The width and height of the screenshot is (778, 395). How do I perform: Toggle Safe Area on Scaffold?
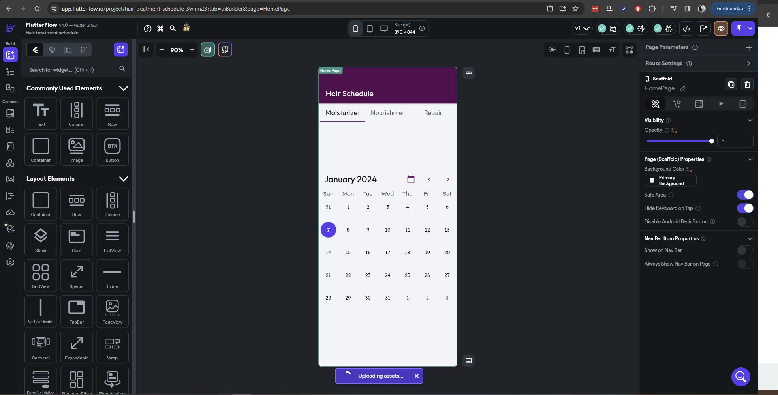coord(745,195)
